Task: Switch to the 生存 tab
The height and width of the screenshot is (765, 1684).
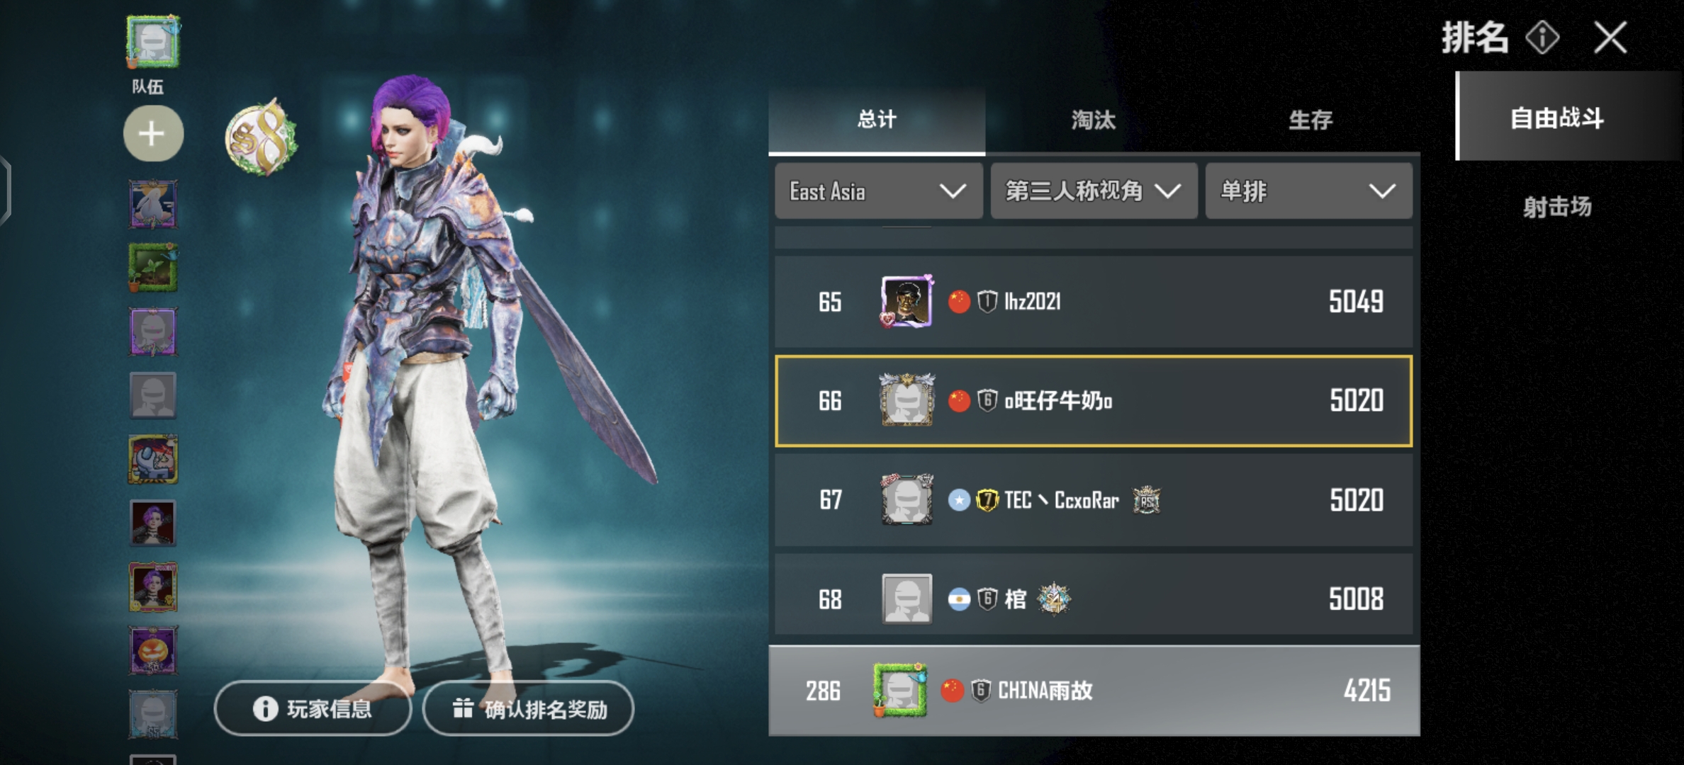Action: click(x=1310, y=120)
